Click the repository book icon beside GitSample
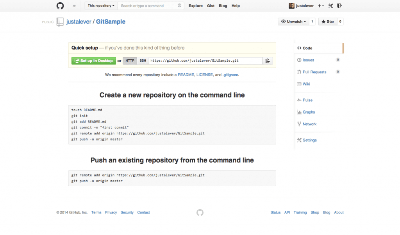The image size is (400, 235). pos(60,22)
